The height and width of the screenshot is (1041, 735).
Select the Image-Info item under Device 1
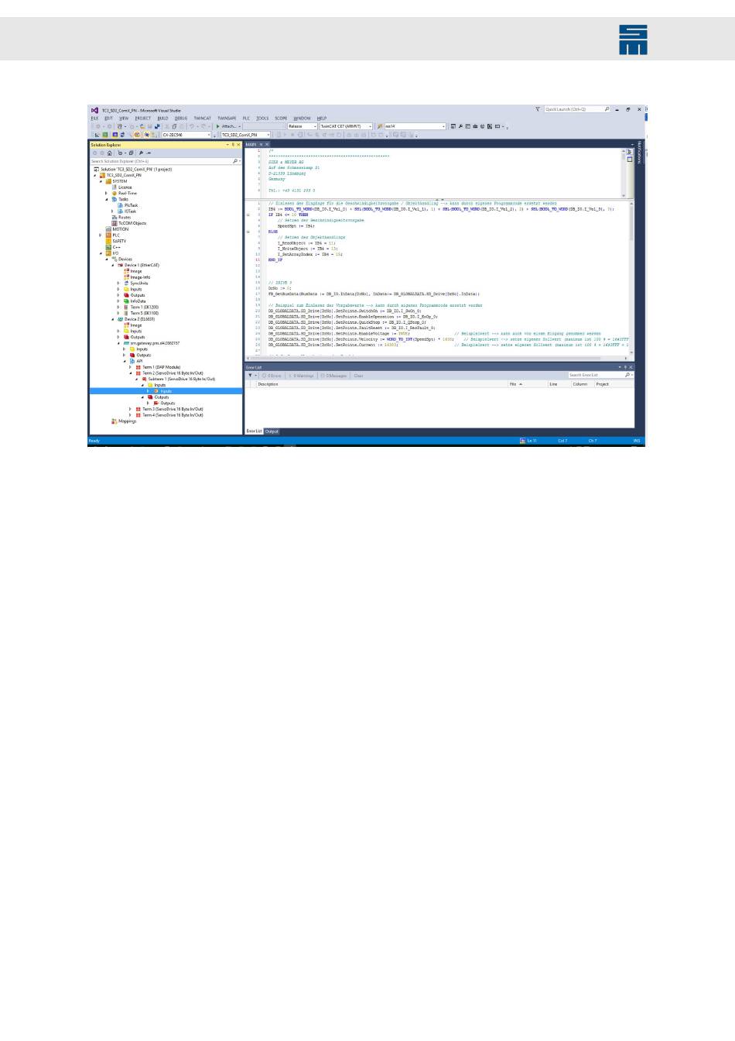click(x=140, y=277)
